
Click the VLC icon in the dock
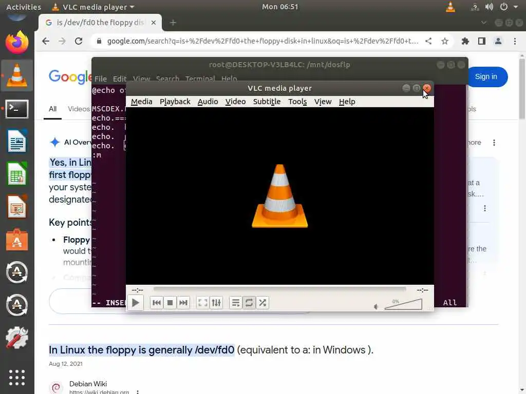pos(17,75)
